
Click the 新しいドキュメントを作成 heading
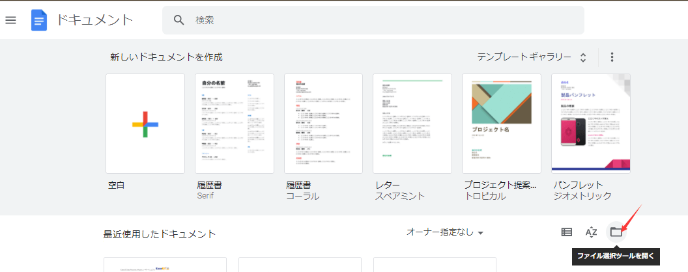[166, 57]
